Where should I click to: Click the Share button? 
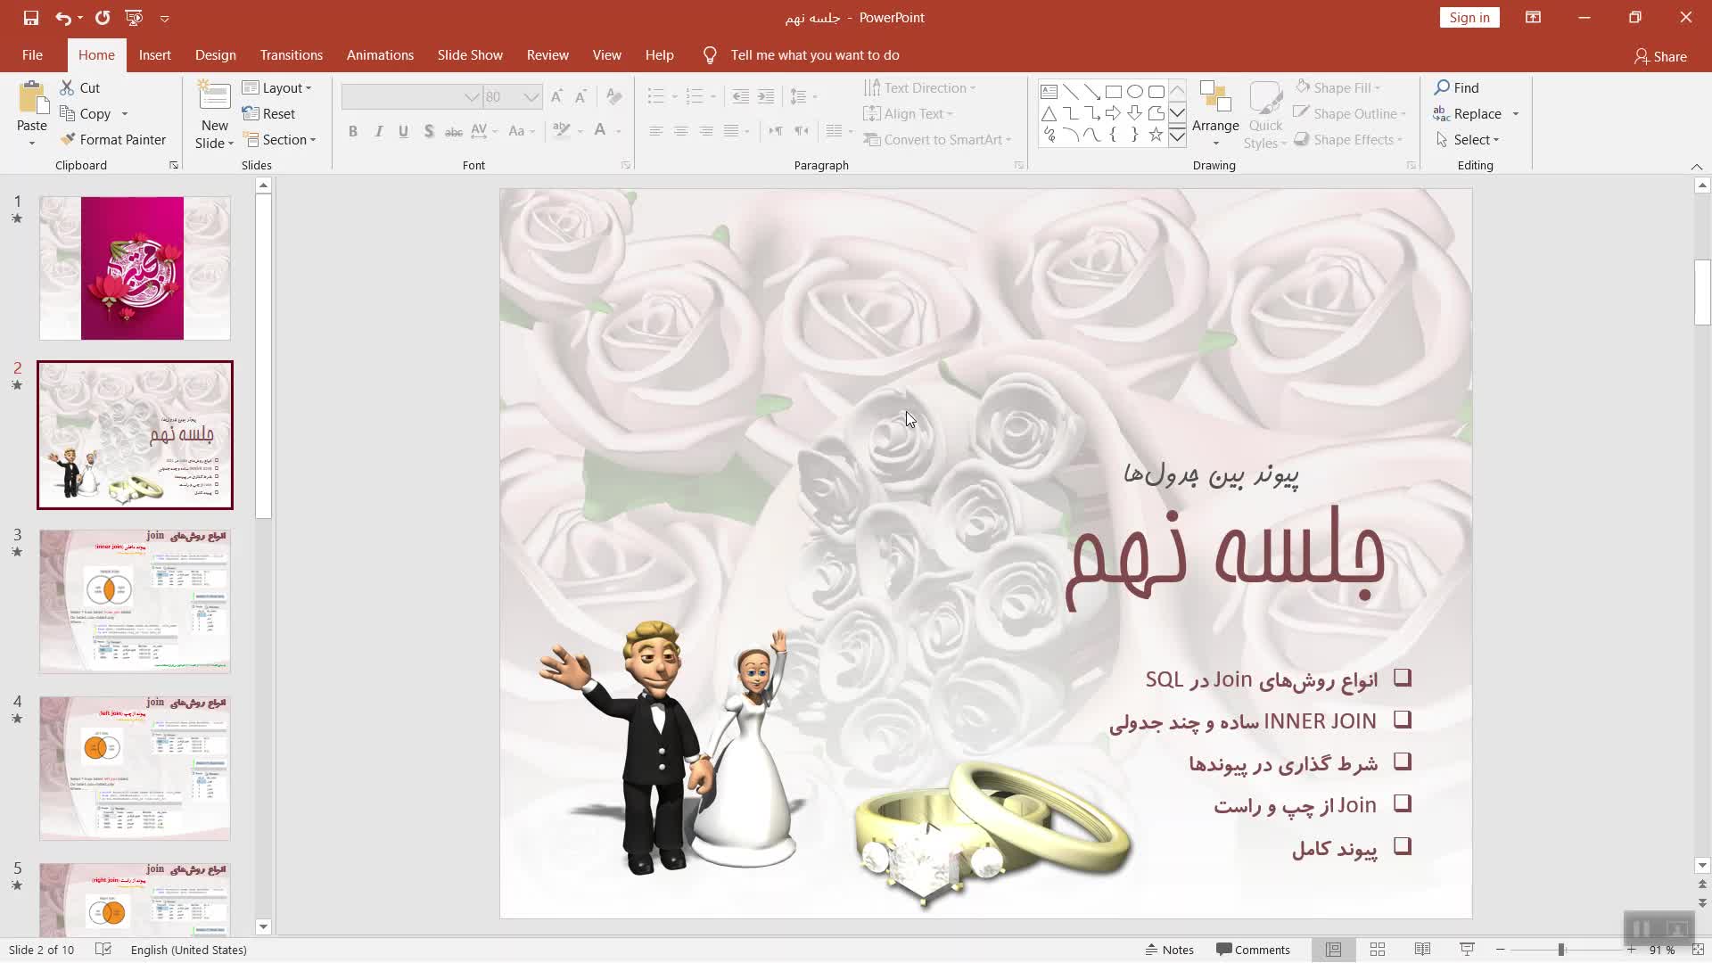tap(1660, 56)
